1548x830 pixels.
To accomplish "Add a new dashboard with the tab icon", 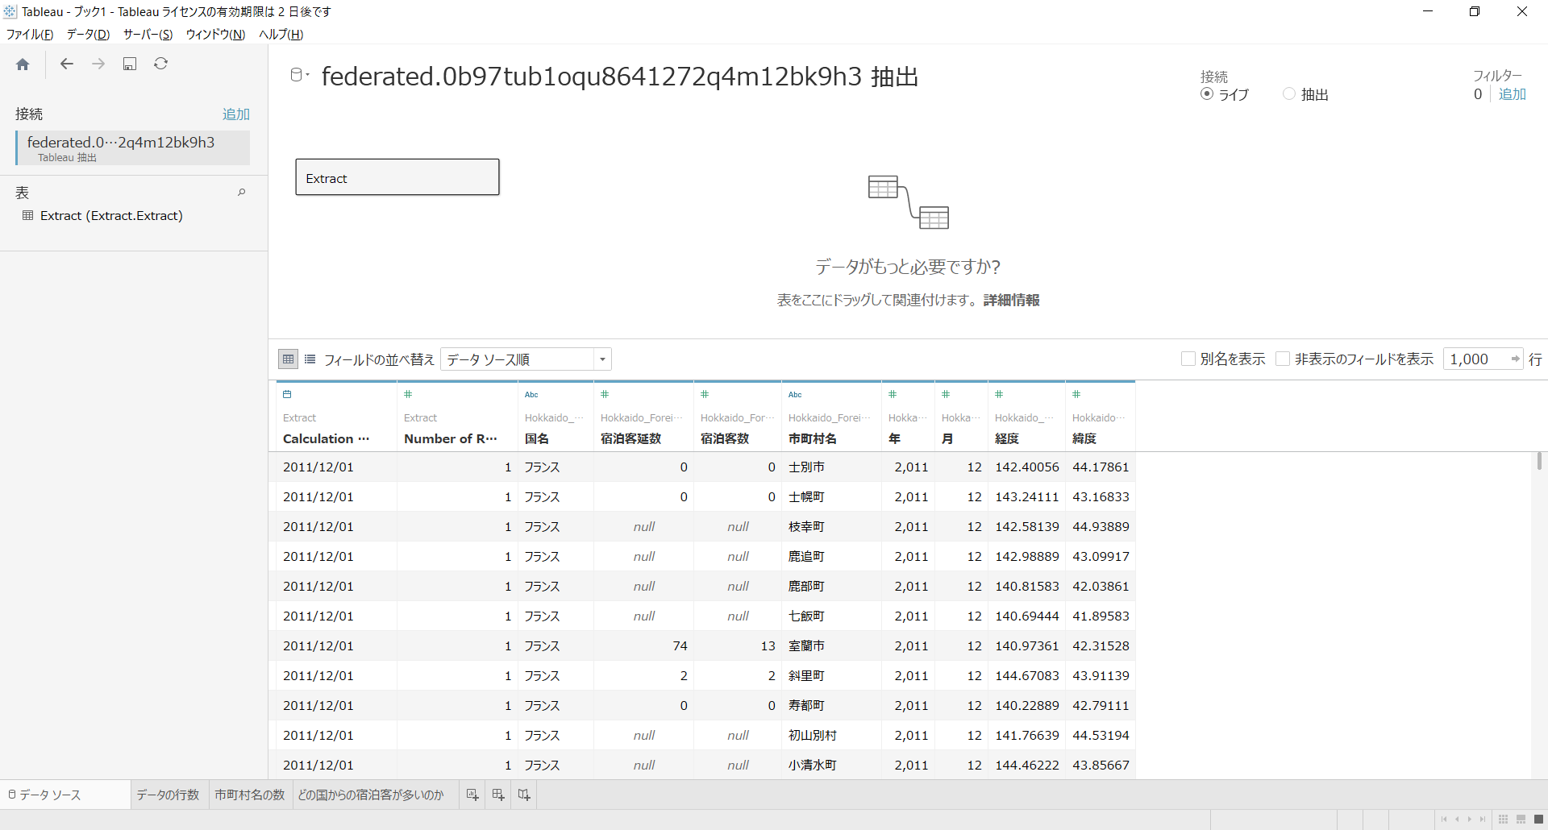I will pos(498,795).
